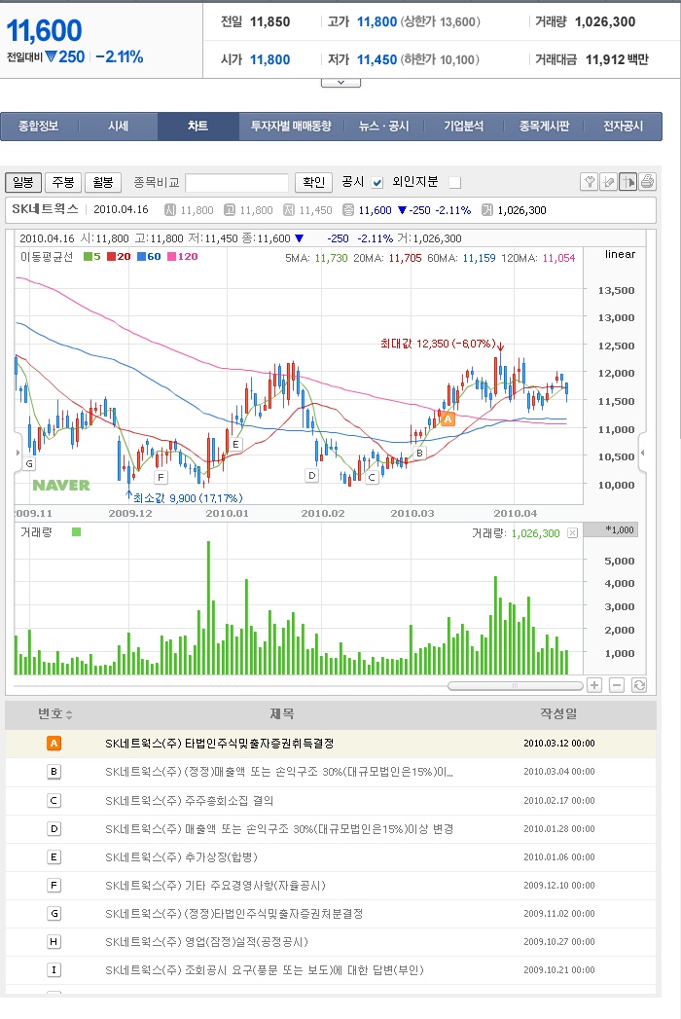Open the 전자공시 tab
This screenshot has width=681, height=1019.
pyautogui.click(x=623, y=127)
